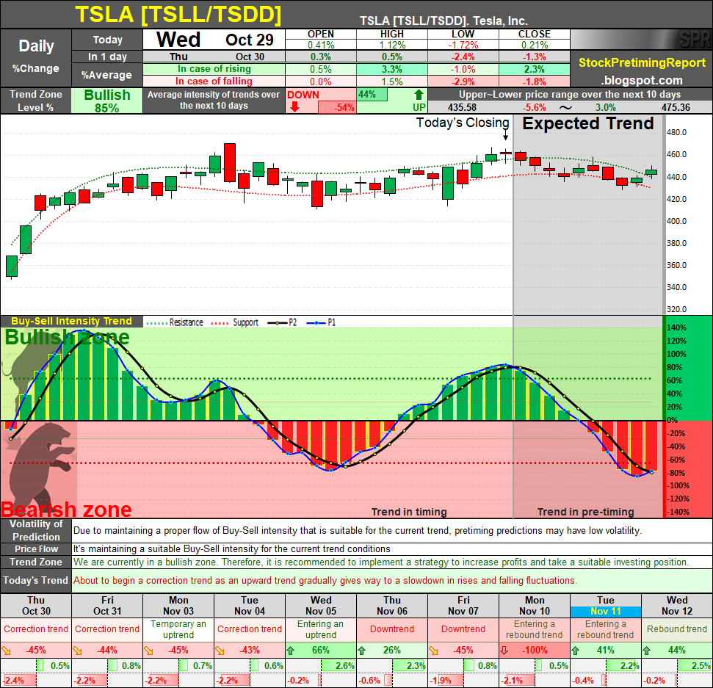Click the 'Trend in pre-timing' label

pyautogui.click(x=585, y=512)
